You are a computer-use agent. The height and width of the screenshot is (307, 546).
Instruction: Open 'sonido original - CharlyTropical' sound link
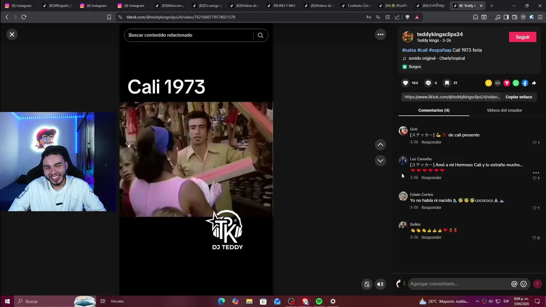coord(436,58)
